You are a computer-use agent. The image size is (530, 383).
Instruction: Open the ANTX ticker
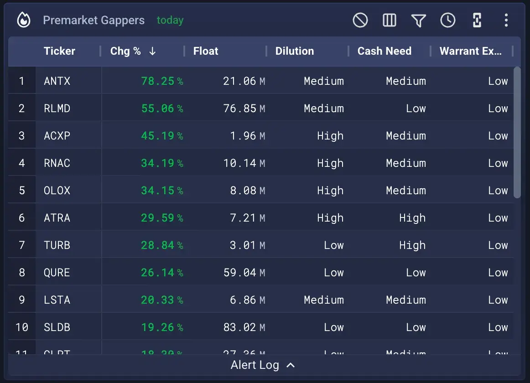click(57, 81)
